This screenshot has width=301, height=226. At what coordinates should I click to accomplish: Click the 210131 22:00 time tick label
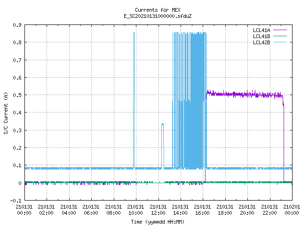(269, 210)
